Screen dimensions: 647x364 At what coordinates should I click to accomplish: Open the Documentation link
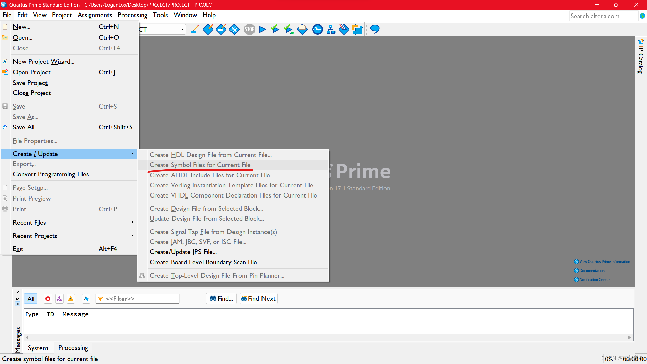coord(592,271)
